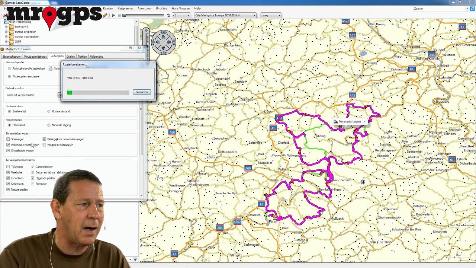Viewport: 476px width, 268px height.
Task: Click the cursus originelen folder icon
Action: (12, 32)
